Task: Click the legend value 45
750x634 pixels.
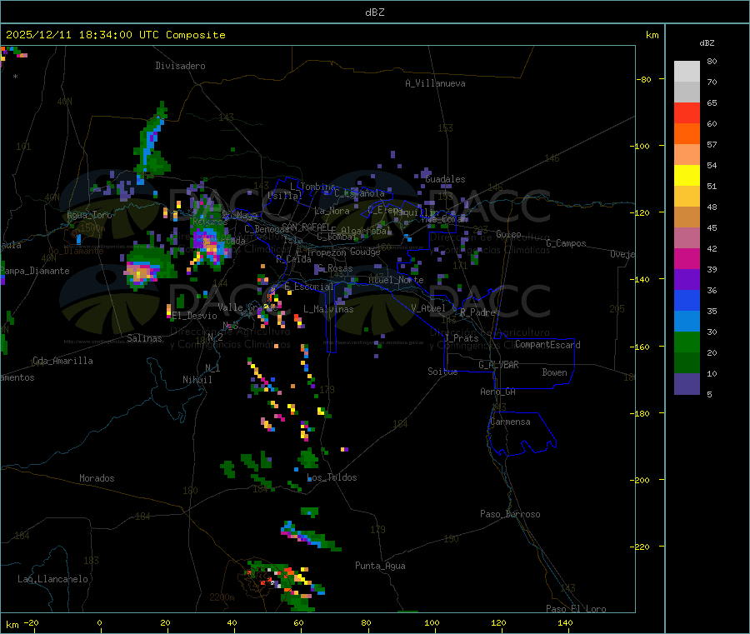Action: (712, 227)
